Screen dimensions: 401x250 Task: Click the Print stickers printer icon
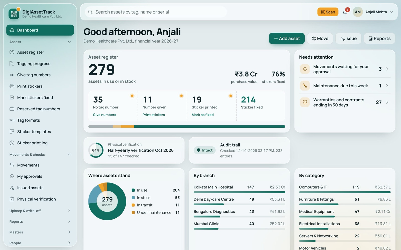[x=12, y=86]
